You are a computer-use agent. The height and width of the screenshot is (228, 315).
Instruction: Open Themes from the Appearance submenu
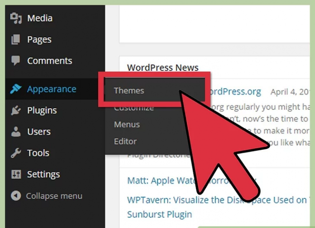tap(129, 91)
